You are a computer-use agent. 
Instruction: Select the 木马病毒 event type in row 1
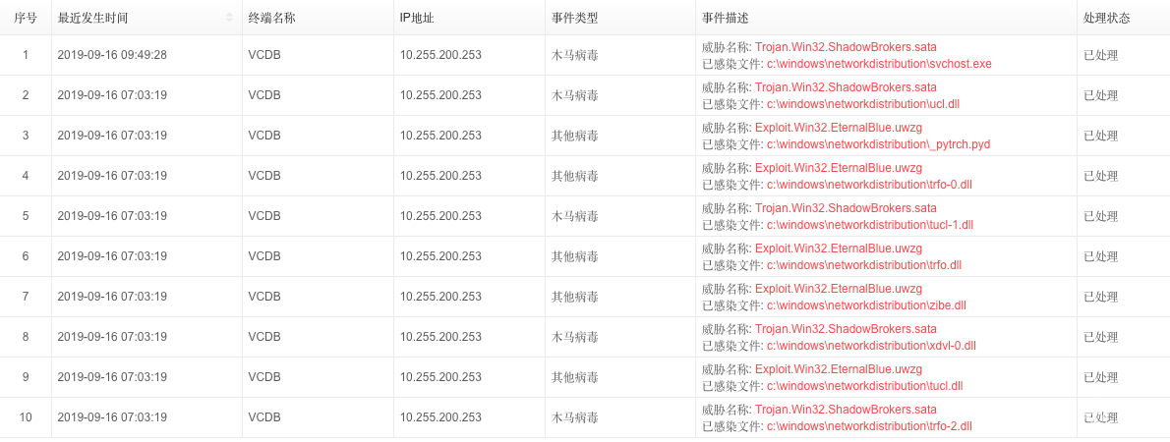pos(574,55)
